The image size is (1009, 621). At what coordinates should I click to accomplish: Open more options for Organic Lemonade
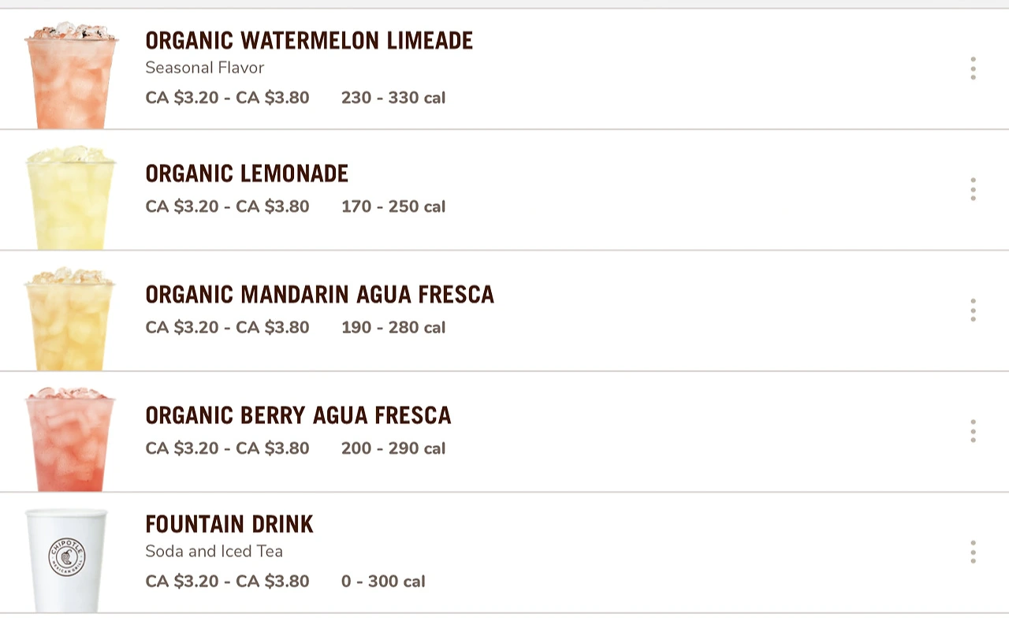click(x=973, y=189)
